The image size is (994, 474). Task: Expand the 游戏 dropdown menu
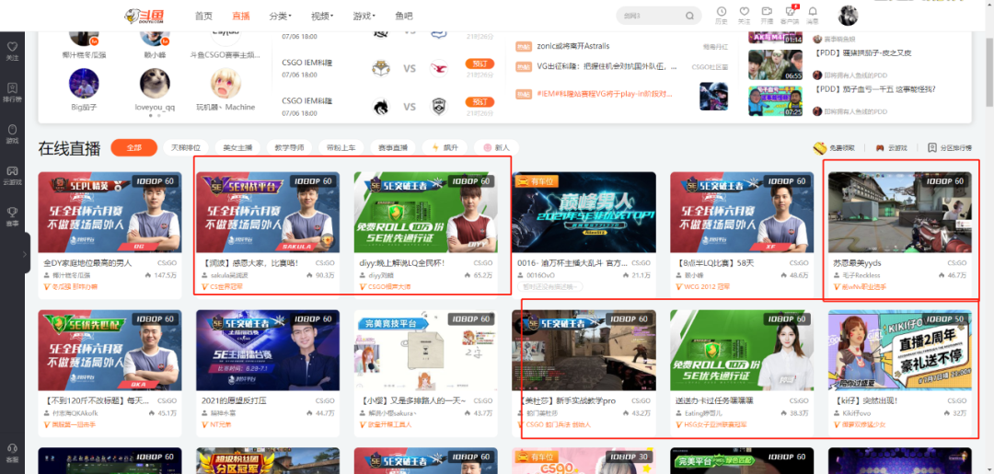pos(364,16)
